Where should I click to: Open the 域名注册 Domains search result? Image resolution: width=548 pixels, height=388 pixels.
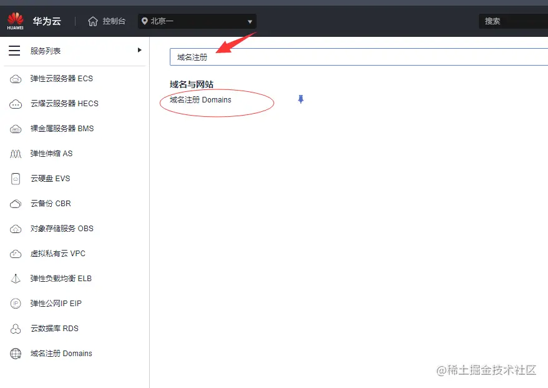(x=200, y=100)
